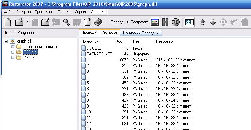This screenshot has height=130, width=251.
Task: Click the RCData folder icon
Action: tap(19, 52)
